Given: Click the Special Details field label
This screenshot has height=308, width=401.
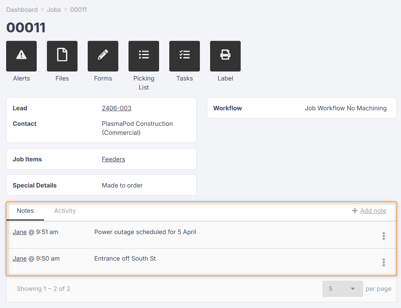Looking at the screenshot, I should click(35, 185).
